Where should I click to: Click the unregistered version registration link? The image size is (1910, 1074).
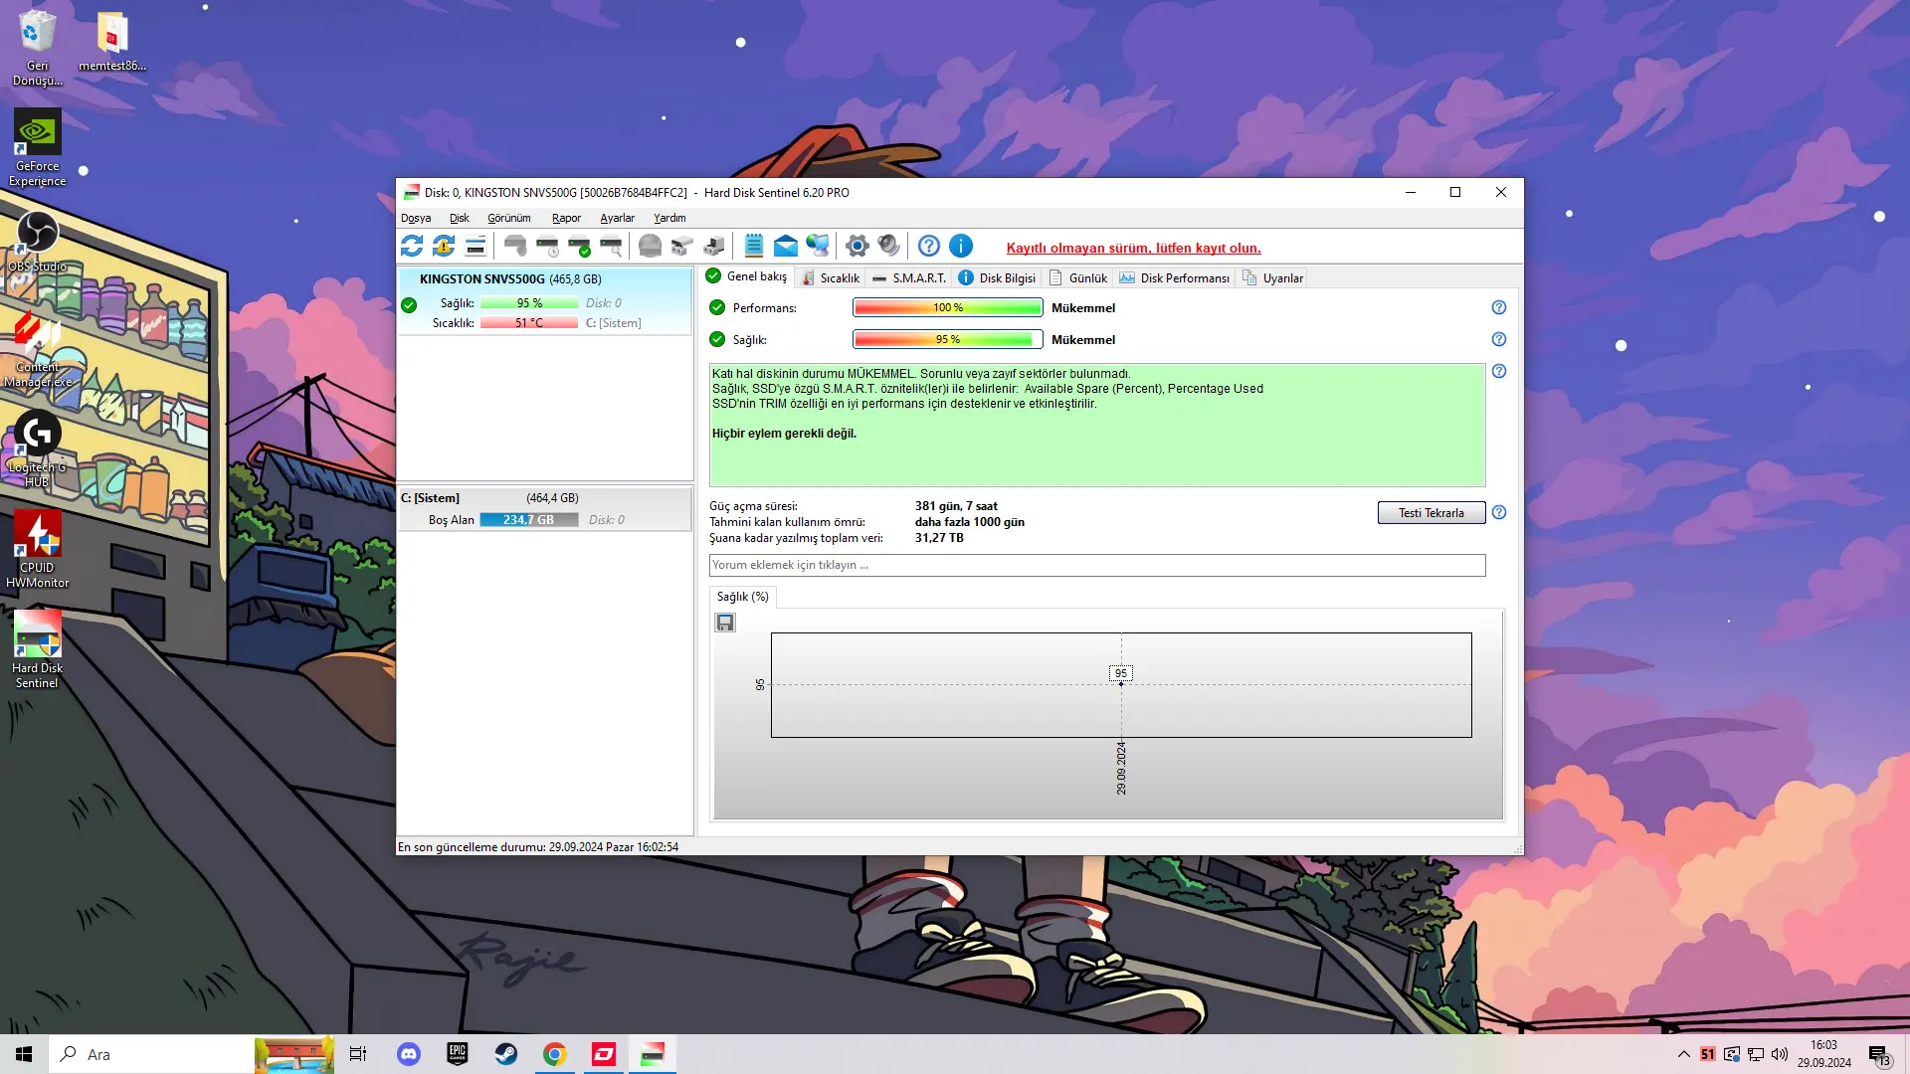(1133, 248)
